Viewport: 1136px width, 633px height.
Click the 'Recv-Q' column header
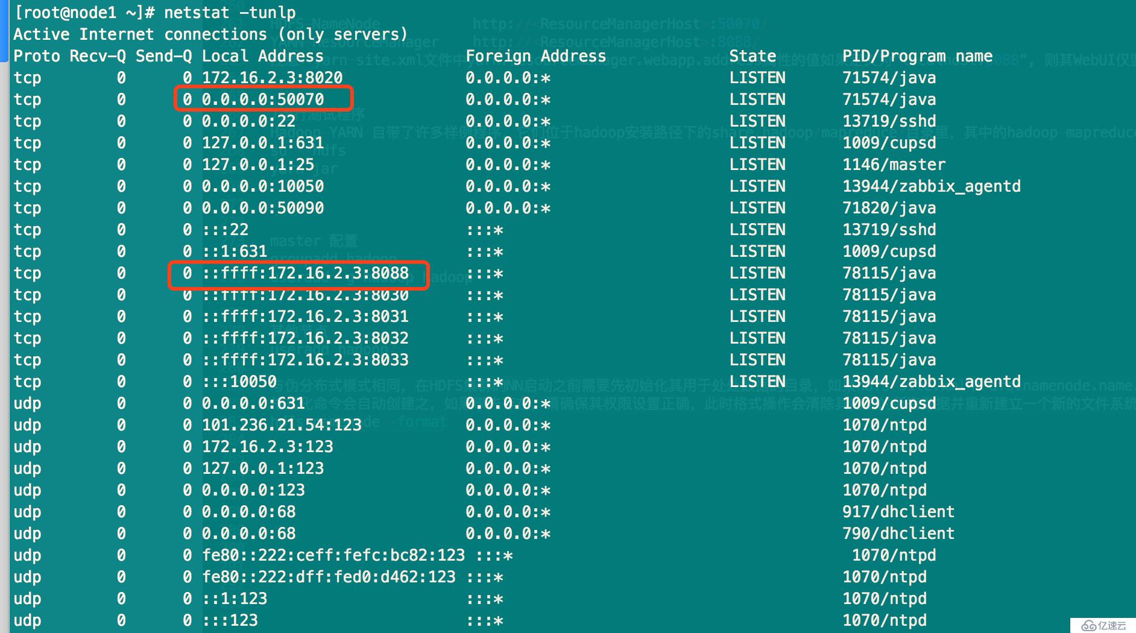98,56
